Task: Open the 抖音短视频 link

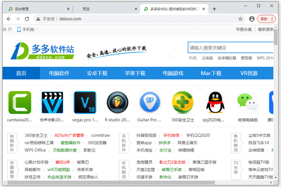Action: pyautogui.click(x=147, y=135)
